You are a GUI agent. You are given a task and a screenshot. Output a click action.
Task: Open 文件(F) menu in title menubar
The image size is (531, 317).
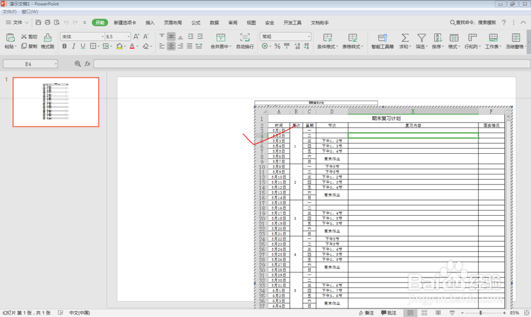pos(10,12)
